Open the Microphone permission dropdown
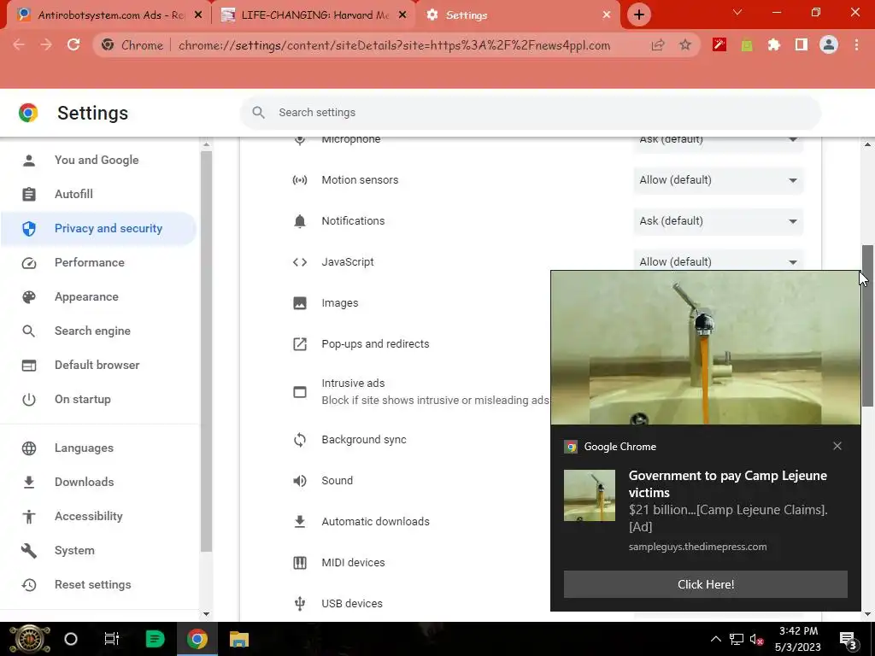 718,143
